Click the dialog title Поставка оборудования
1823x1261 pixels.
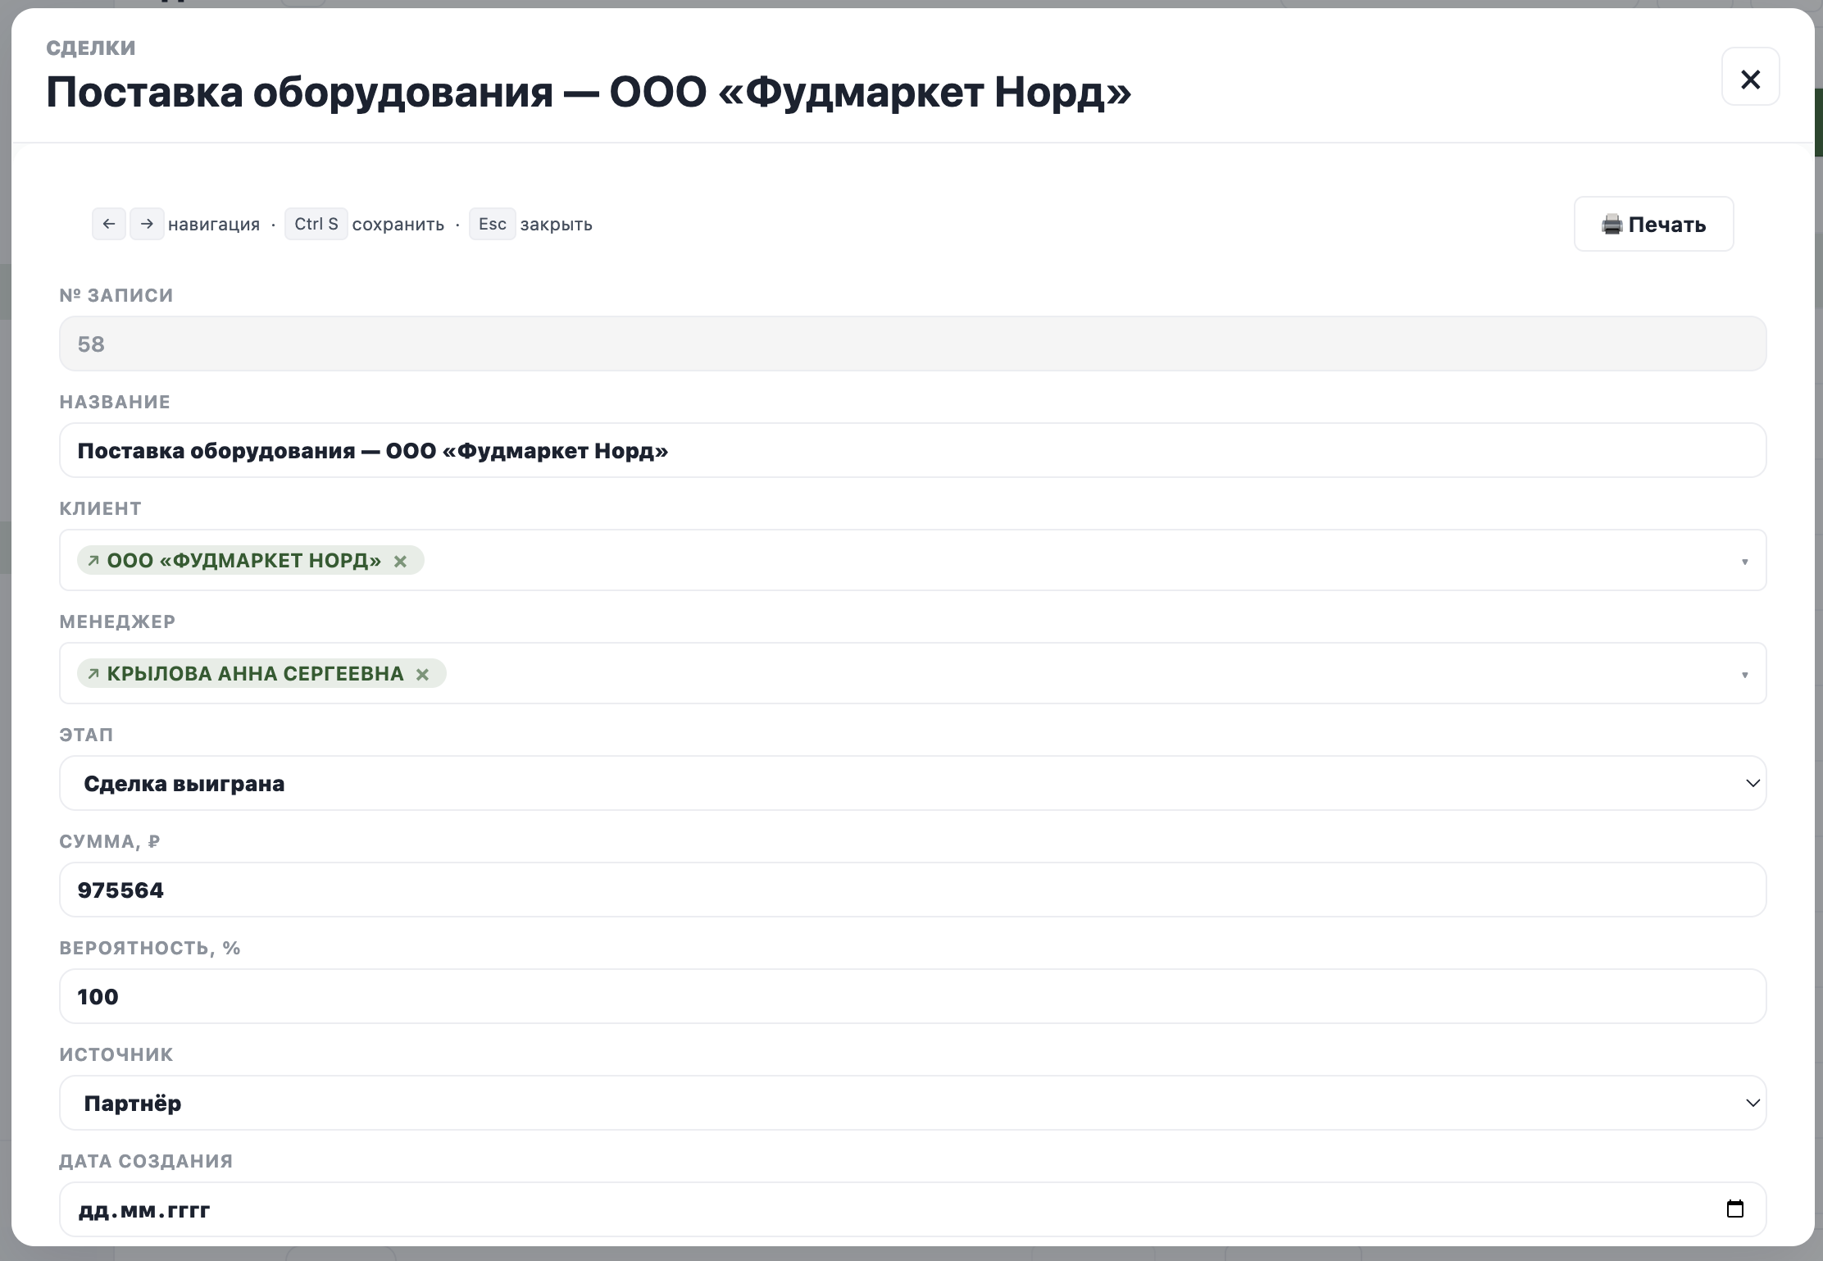[589, 92]
